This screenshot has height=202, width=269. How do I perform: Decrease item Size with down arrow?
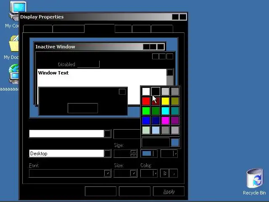pos(133,155)
